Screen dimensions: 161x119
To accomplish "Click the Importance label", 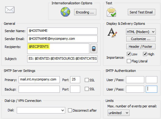I will pos(115,58).
